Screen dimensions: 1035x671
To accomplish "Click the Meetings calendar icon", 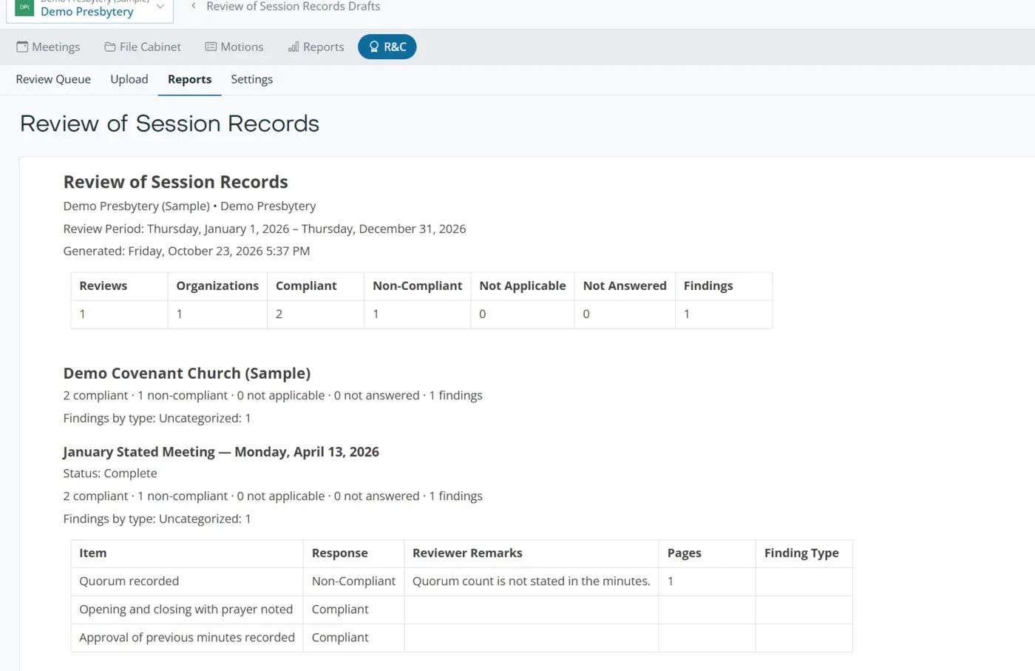I will (x=22, y=47).
